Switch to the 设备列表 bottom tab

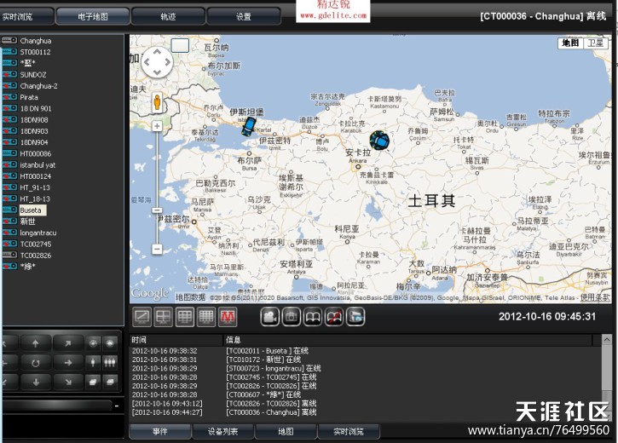(x=222, y=432)
